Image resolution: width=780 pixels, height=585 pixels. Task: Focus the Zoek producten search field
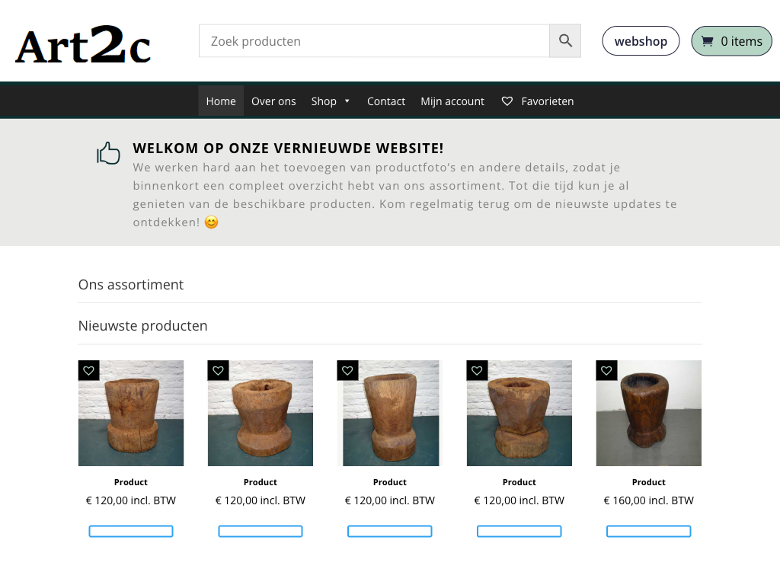[x=374, y=41]
